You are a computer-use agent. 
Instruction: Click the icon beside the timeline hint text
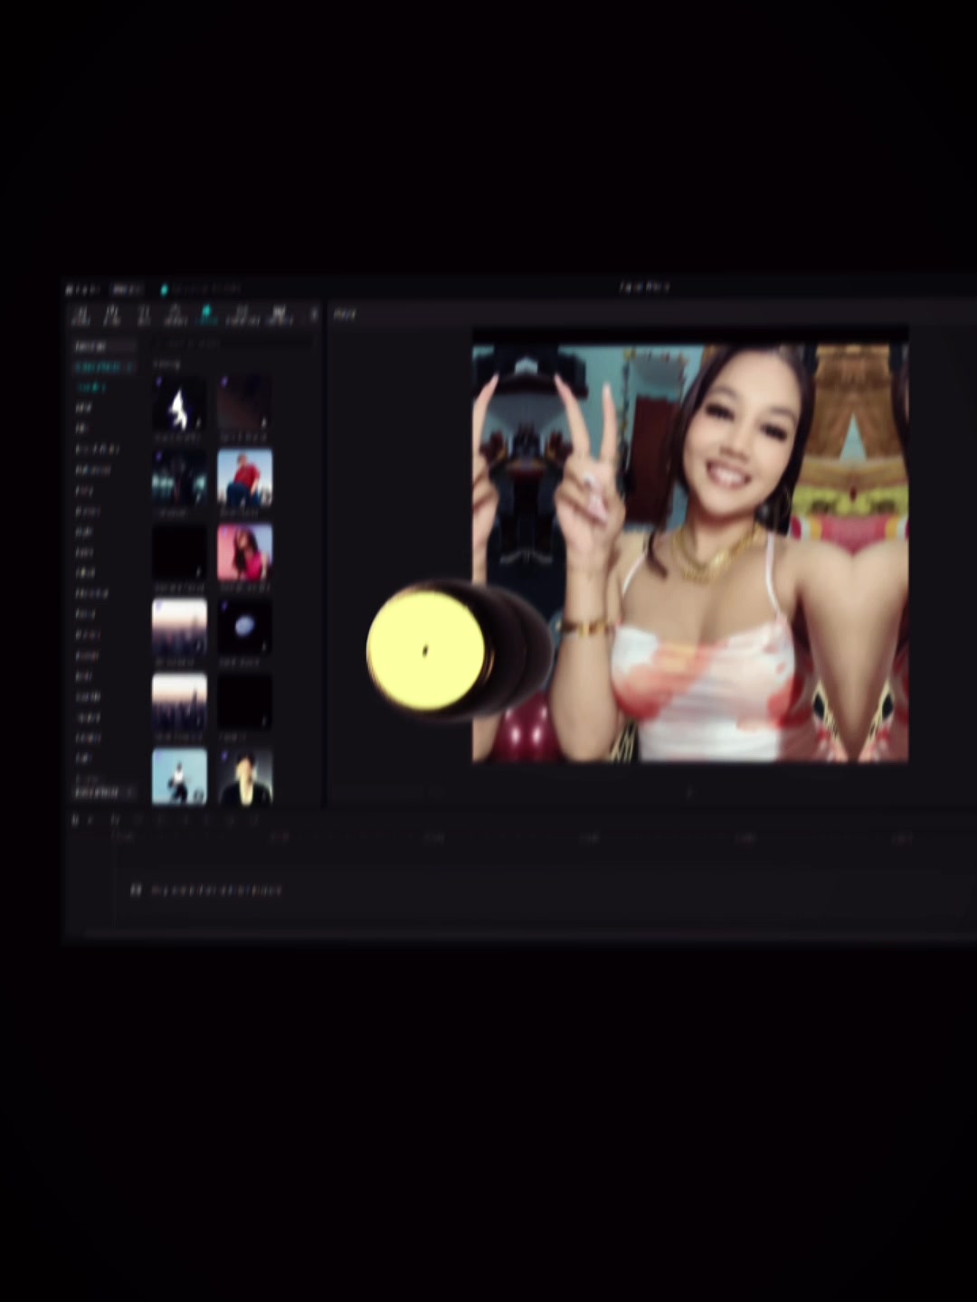point(136,890)
